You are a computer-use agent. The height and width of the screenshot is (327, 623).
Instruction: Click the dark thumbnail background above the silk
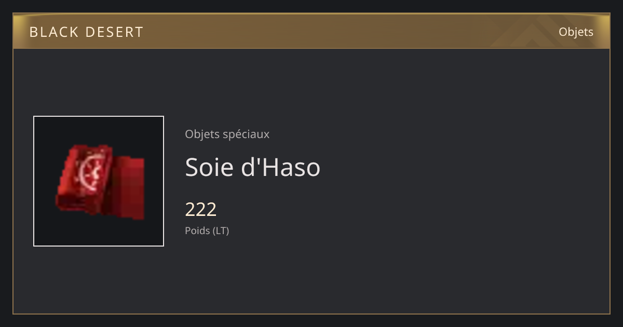99,130
